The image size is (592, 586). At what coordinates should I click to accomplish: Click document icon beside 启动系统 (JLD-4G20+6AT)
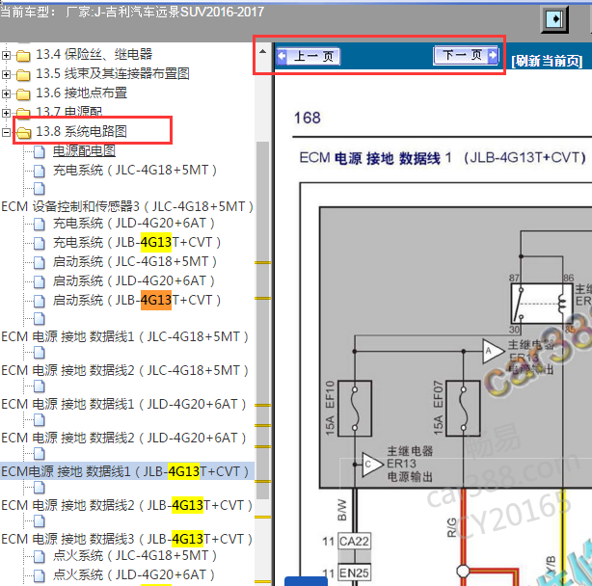coord(39,281)
